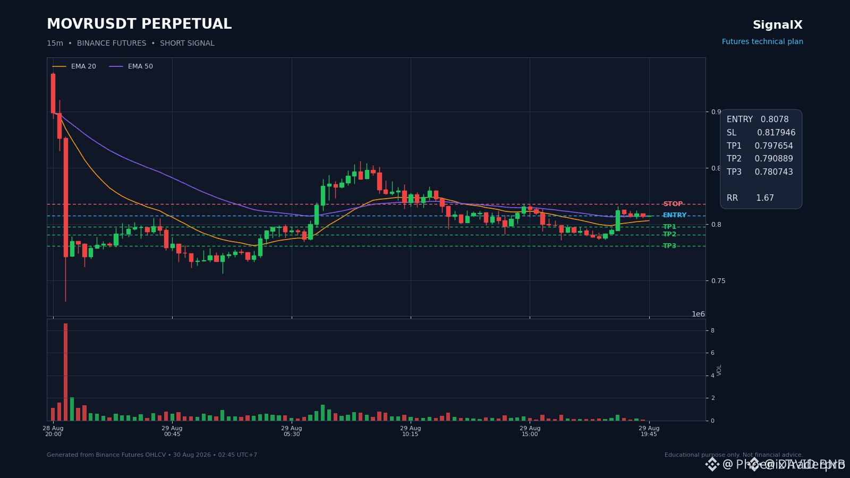Select the EMA 20 legend entry
The image size is (850, 478).
click(x=74, y=66)
